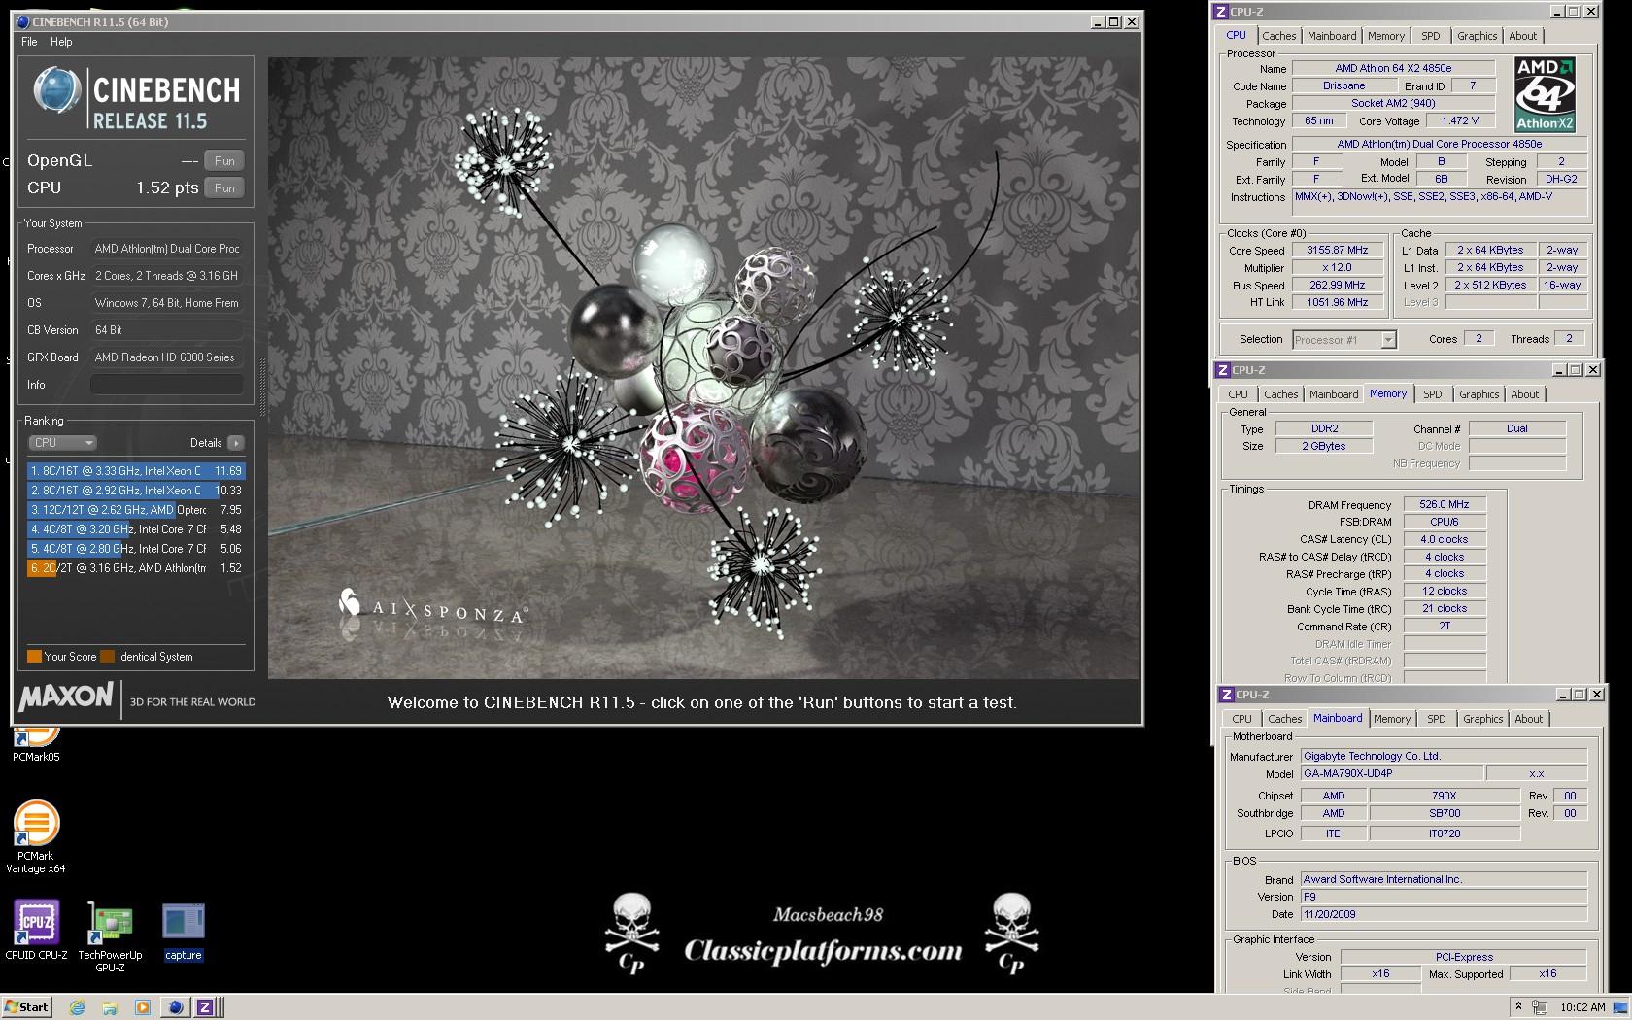Expand ranking Details with arrow button
This screenshot has height=1020, width=1632.
[x=235, y=443]
